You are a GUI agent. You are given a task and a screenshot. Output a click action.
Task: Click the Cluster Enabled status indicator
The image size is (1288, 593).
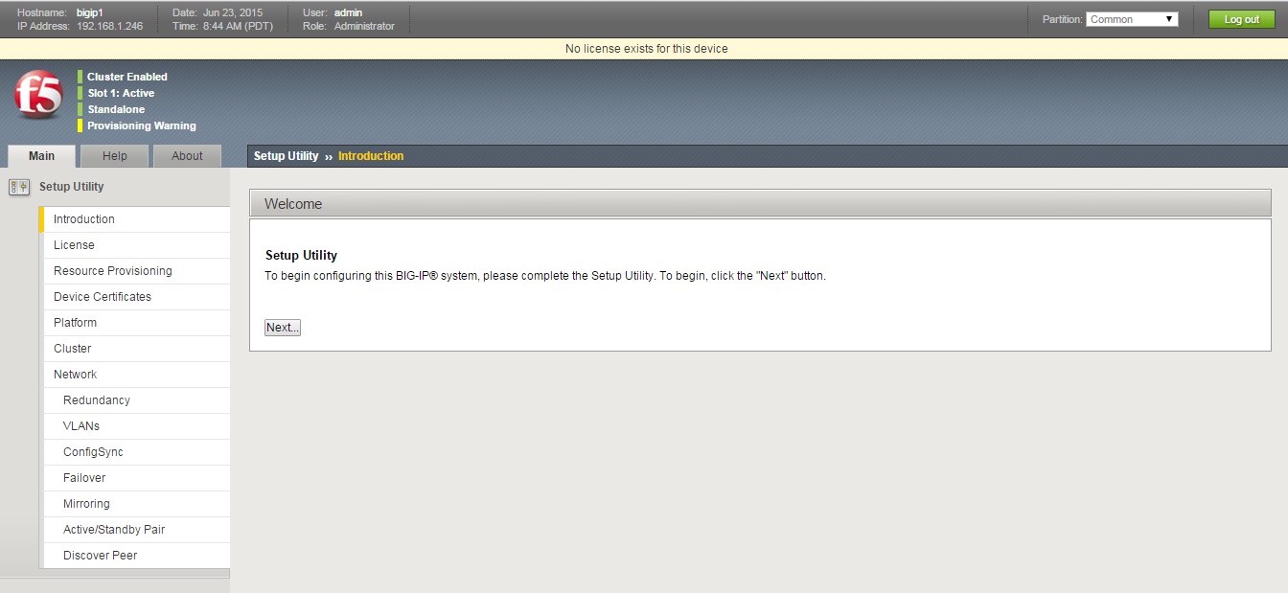pyautogui.click(x=126, y=77)
